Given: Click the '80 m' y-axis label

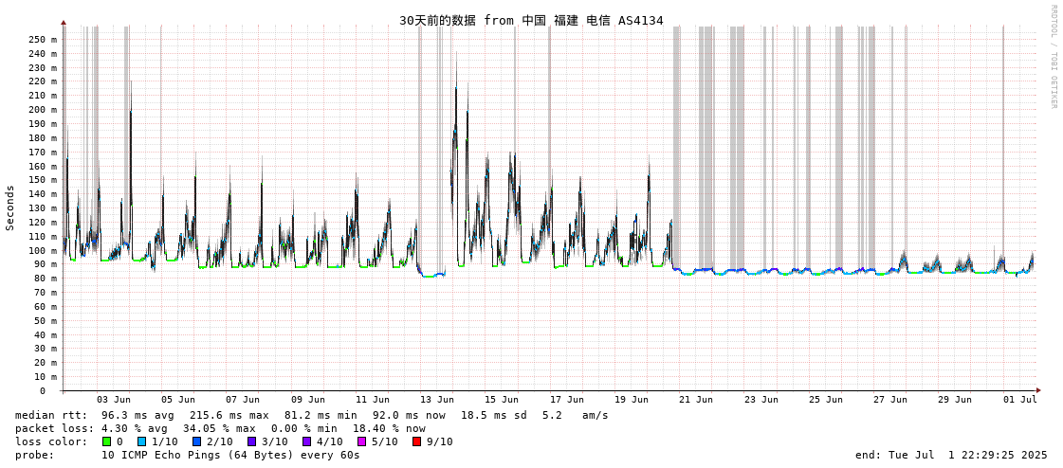Looking at the screenshot, I should [x=46, y=279].
